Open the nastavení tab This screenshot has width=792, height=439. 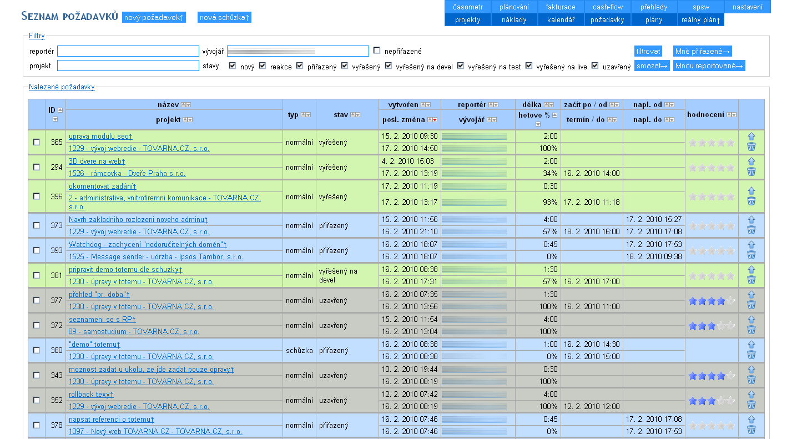click(x=748, y=7)
